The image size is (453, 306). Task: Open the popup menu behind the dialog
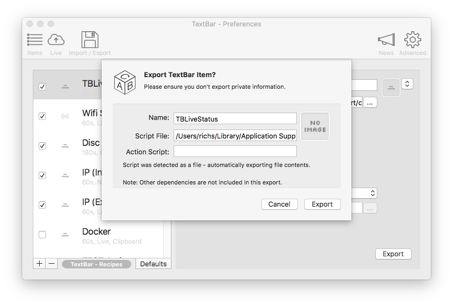click(x=364, y=193)
